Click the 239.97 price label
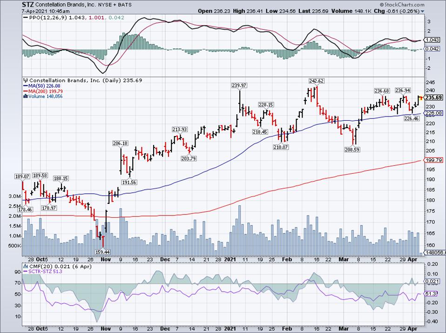 239,85
